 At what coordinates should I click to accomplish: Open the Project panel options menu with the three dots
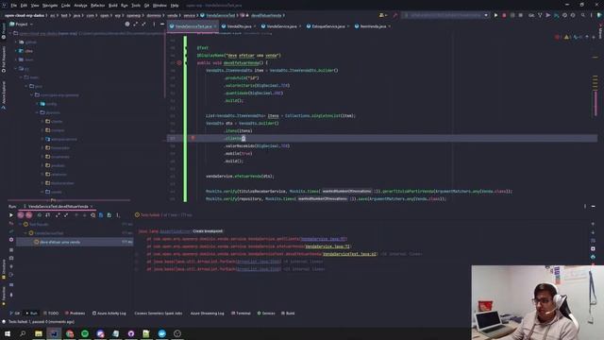pyautogui.click(x=154, y=24)
